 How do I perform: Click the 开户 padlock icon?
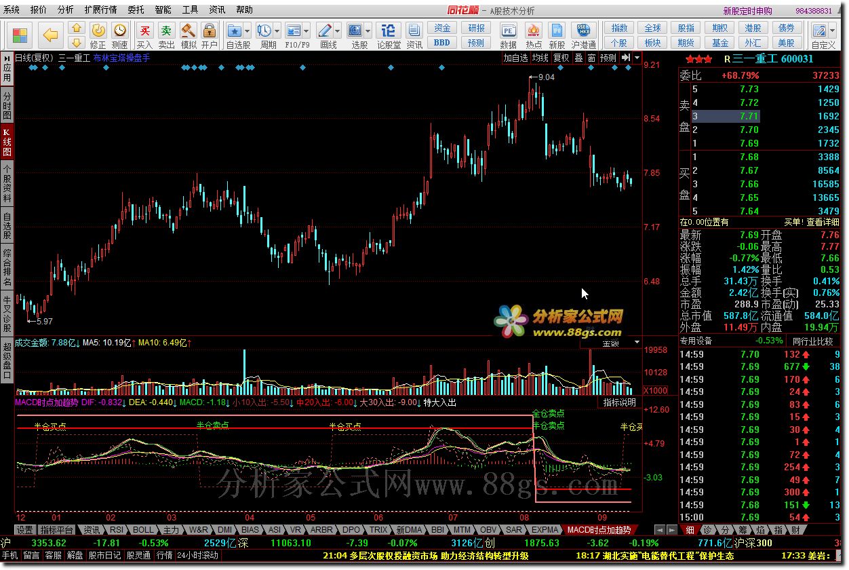[x=210, y=35]
